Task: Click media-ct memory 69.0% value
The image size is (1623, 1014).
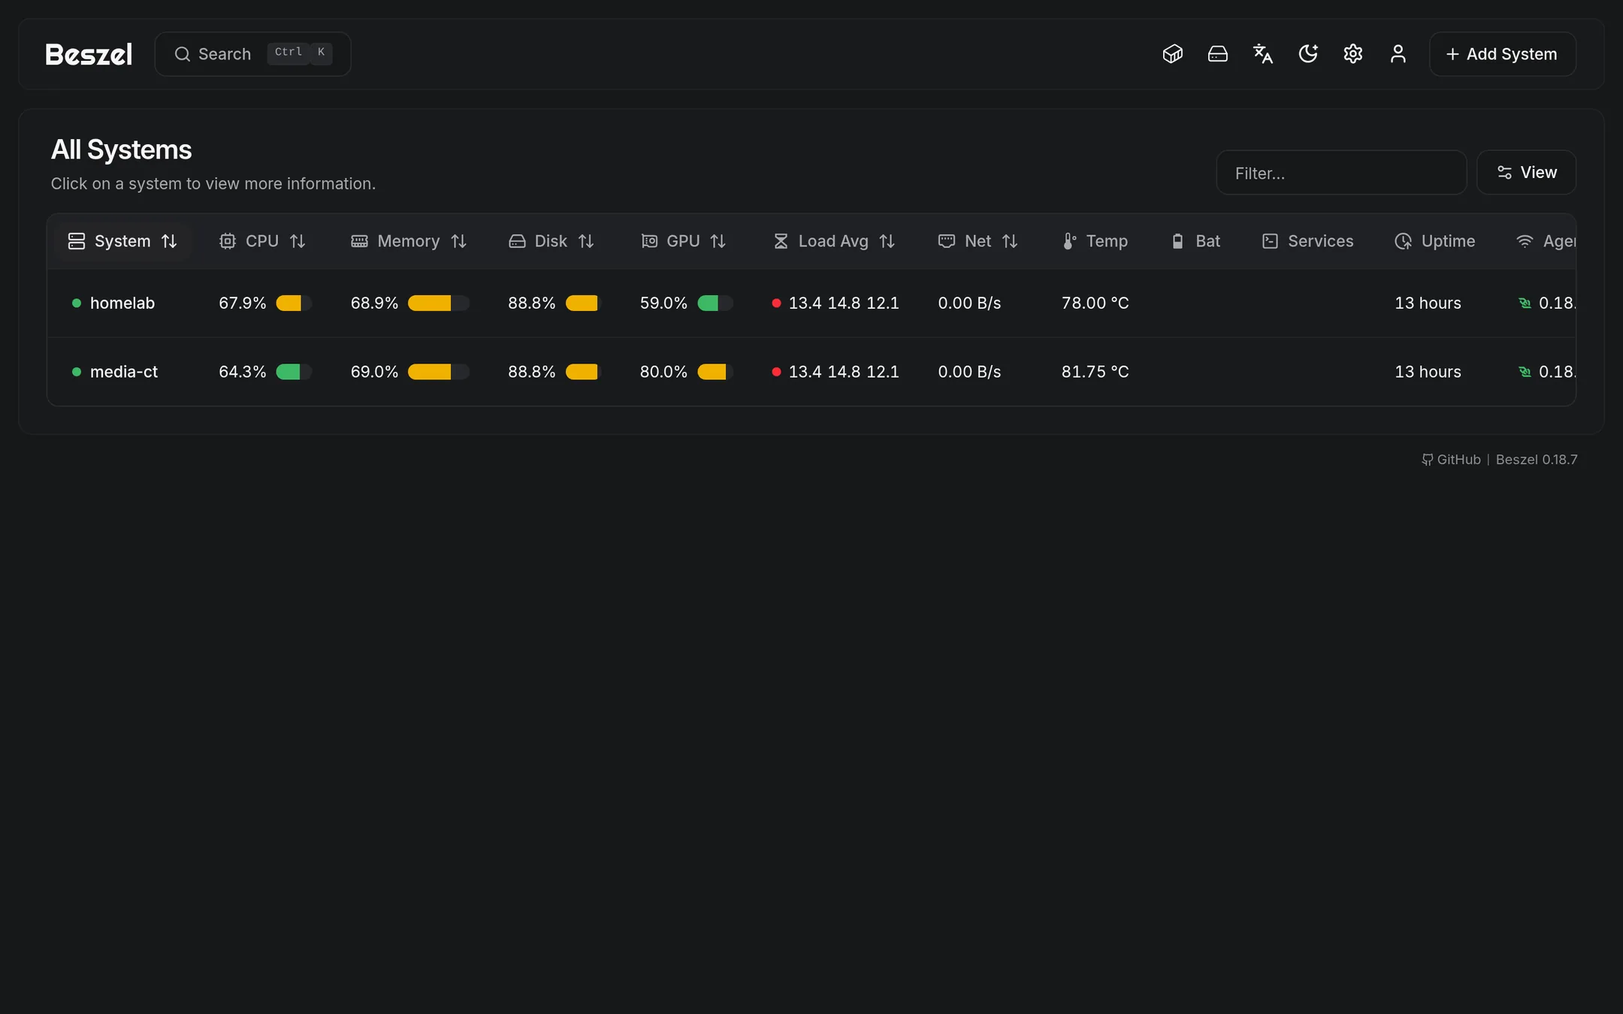Action: click(x=374, y=372)
